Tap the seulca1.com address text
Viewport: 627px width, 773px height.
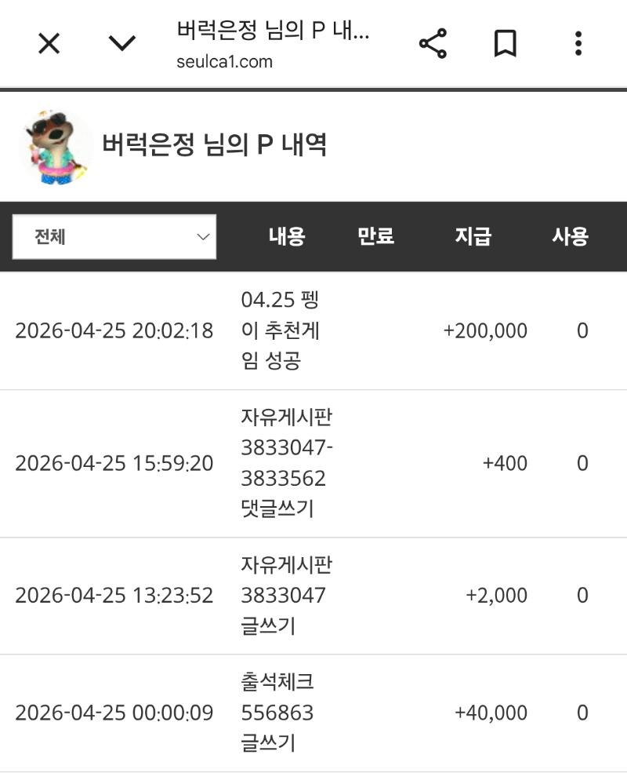pos(225,61)
